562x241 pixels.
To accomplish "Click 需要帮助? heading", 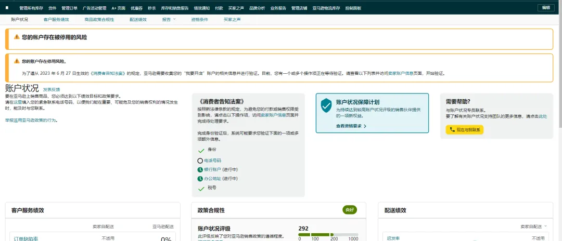I will tap(458, 101).
